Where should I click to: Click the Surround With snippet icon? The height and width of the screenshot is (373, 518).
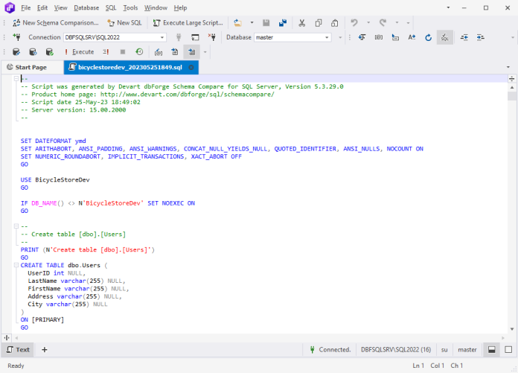tap(395, 37)
